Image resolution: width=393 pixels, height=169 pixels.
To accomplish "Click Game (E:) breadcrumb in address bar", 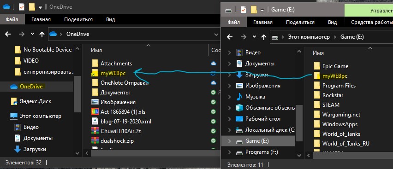I will 352,37.
